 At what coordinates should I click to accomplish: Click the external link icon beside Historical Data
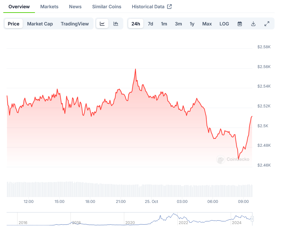pos(169,7)
